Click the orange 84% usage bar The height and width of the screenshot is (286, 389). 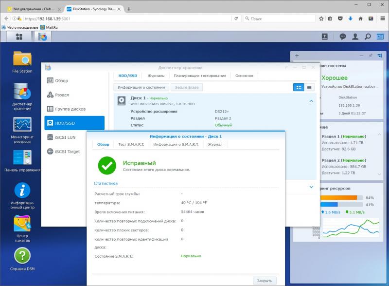point(338,198)
